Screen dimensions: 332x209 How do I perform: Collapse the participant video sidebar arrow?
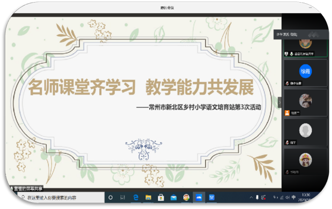pos(280,103)
